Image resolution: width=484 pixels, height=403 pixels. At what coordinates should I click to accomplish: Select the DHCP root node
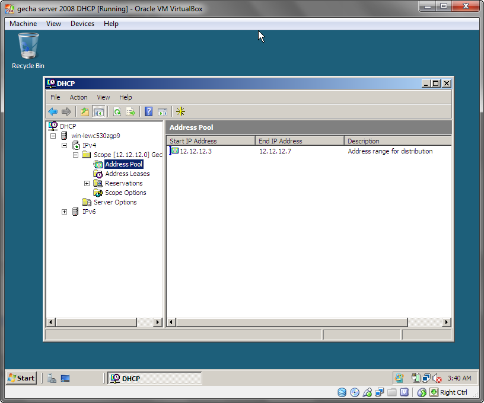(x=68, y=126)
